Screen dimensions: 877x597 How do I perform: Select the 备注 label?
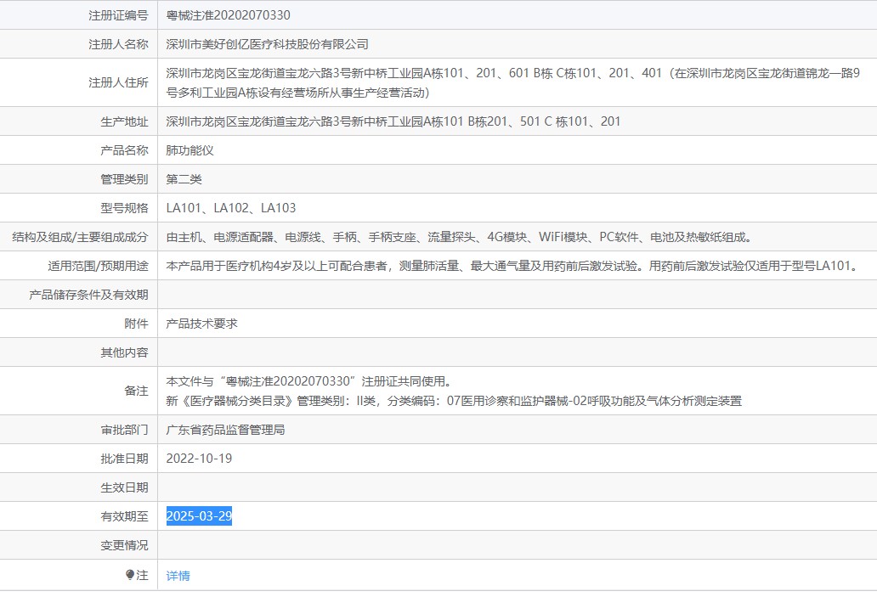(136, 391)
